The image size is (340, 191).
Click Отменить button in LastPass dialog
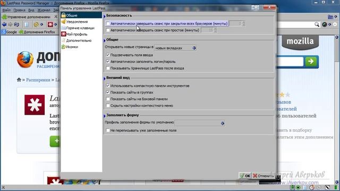263,176
